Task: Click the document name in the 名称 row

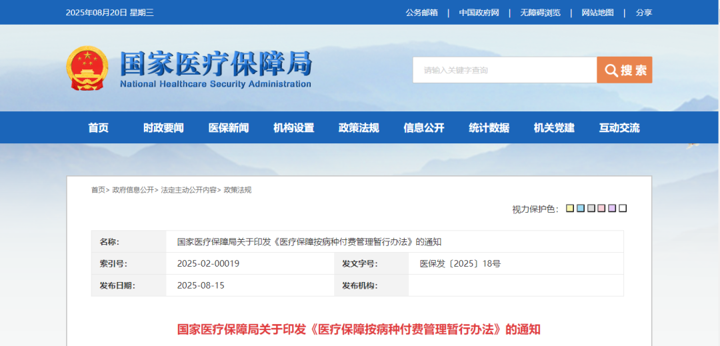Action: (x=309, y=241)
